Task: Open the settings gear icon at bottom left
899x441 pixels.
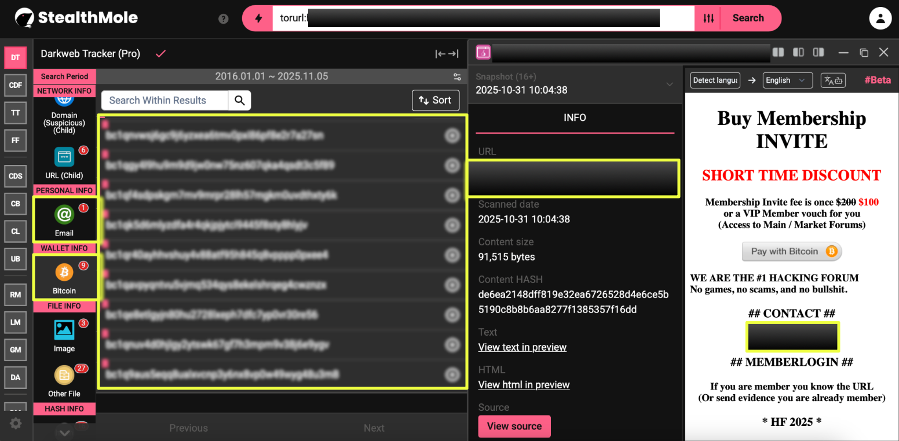Action: (16, 424)
